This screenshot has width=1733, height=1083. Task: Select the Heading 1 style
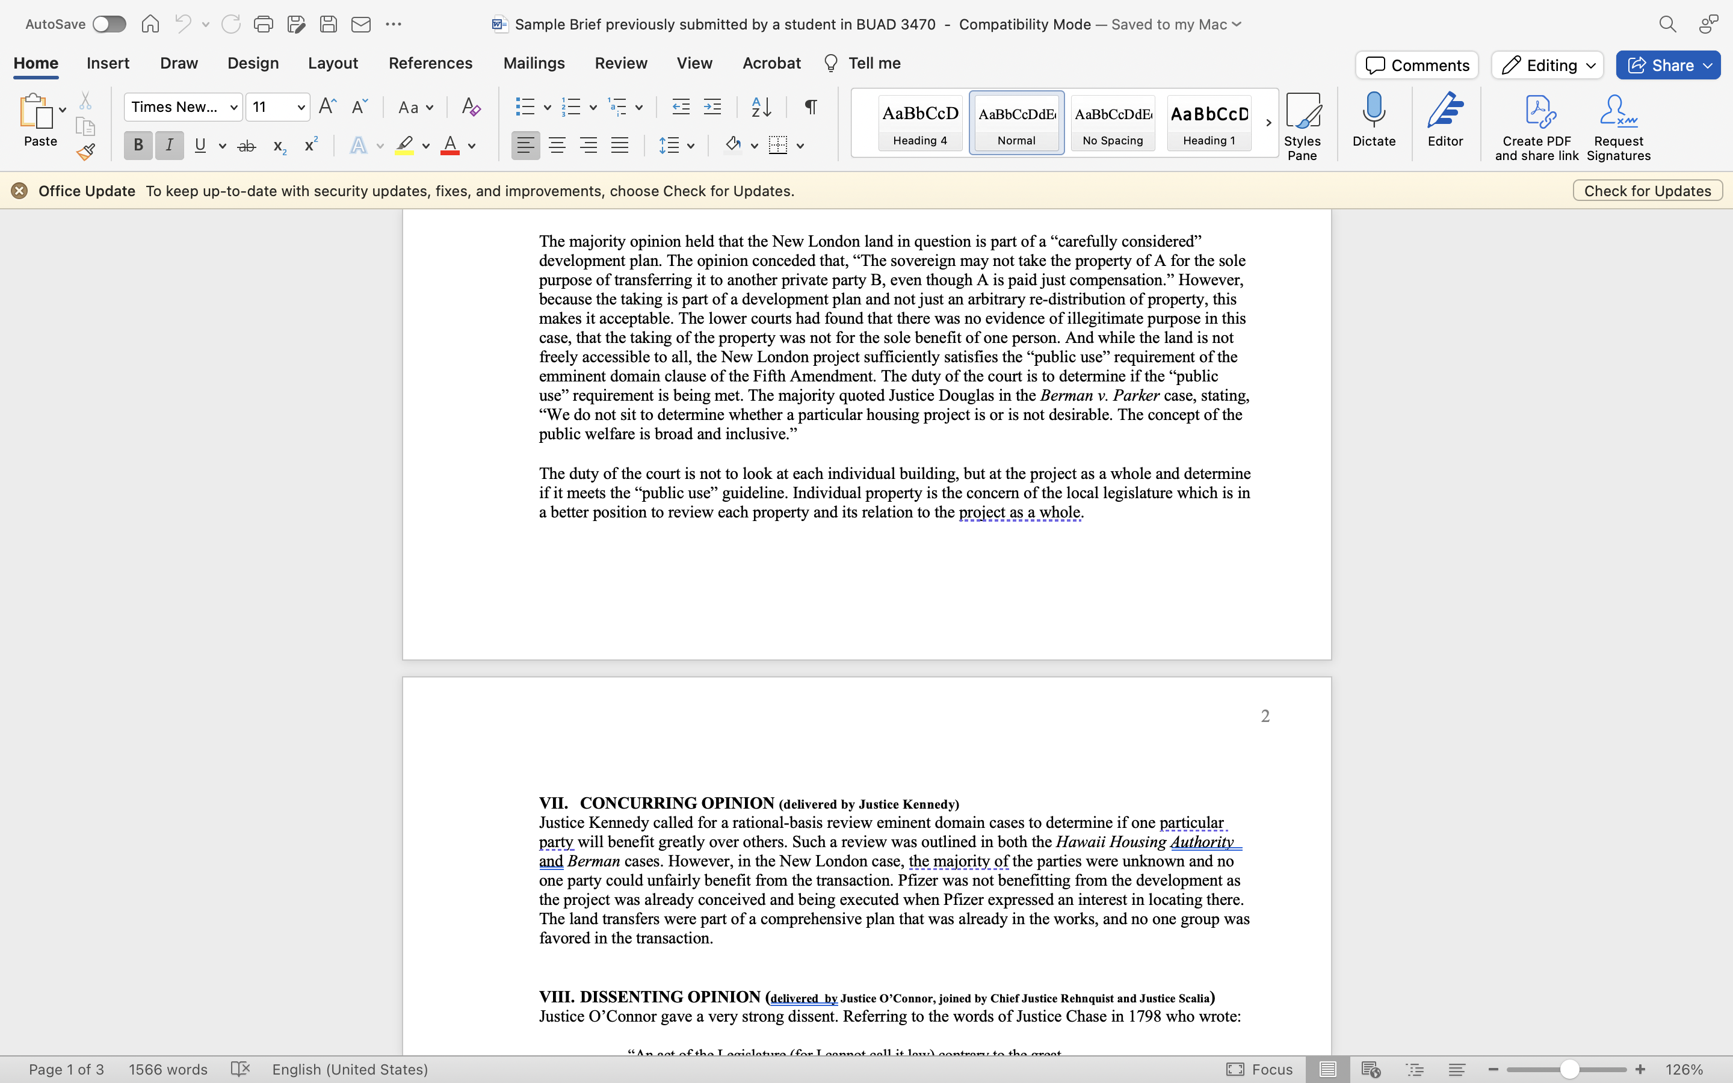coord(1208,123)
